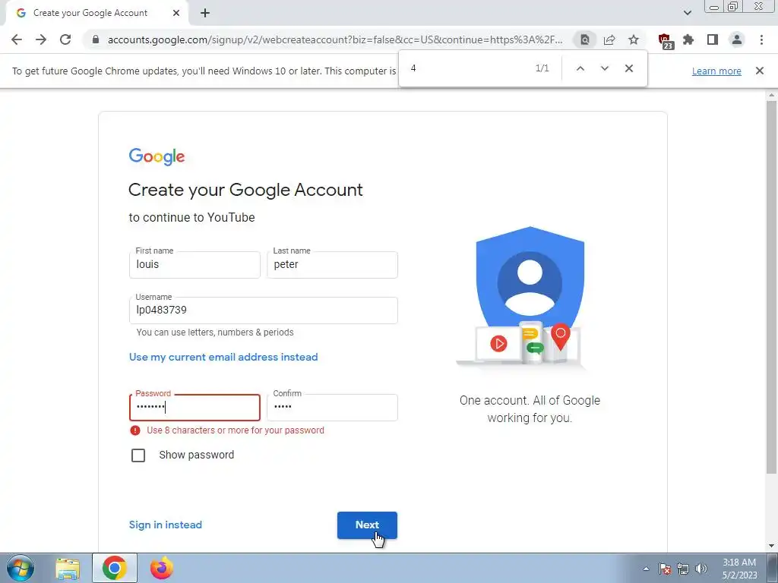
Task: Toggle the Chrome side panel
Action: (713, 39)
